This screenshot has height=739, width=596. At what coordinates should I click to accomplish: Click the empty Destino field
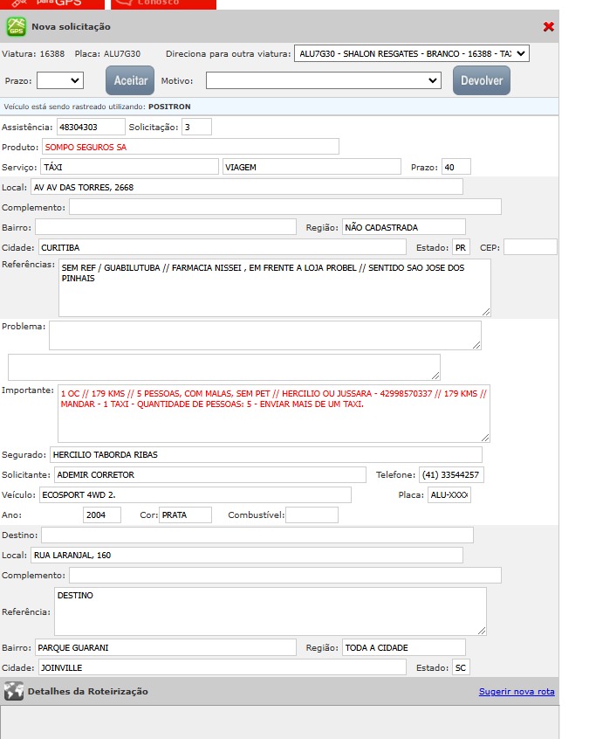(257, 535)
